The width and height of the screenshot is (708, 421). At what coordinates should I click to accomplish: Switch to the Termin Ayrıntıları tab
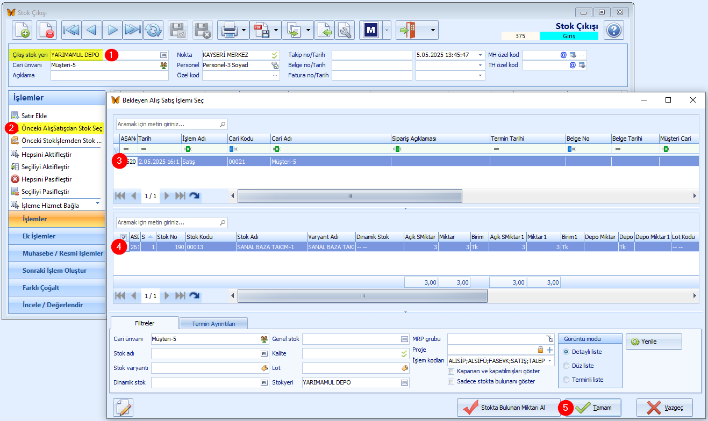point(213,324)
